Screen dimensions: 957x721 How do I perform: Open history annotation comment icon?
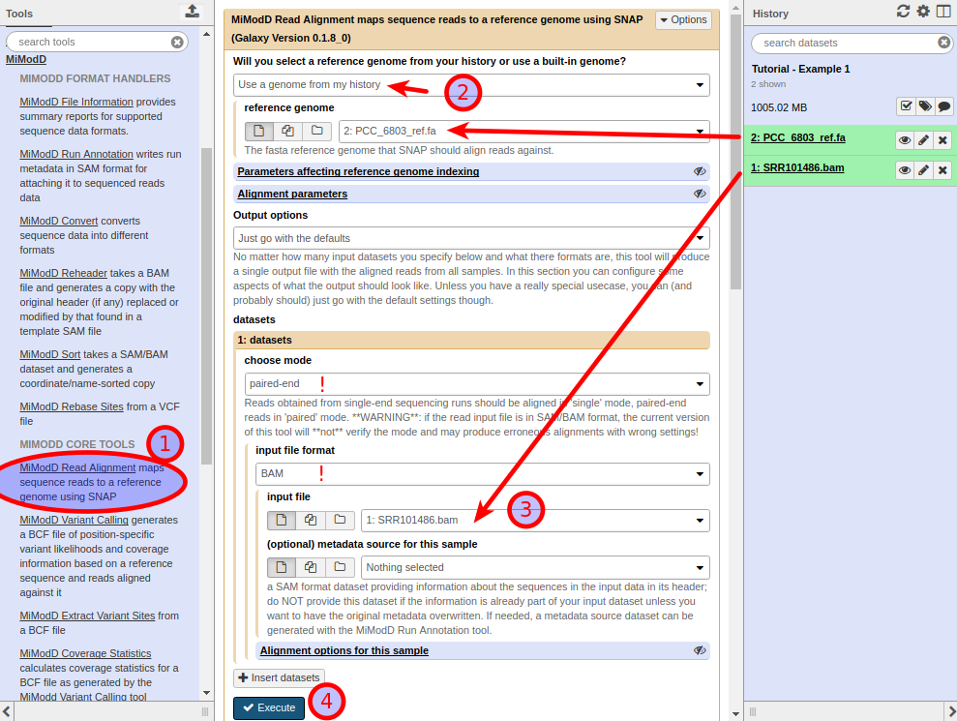(x=944, y=106)
